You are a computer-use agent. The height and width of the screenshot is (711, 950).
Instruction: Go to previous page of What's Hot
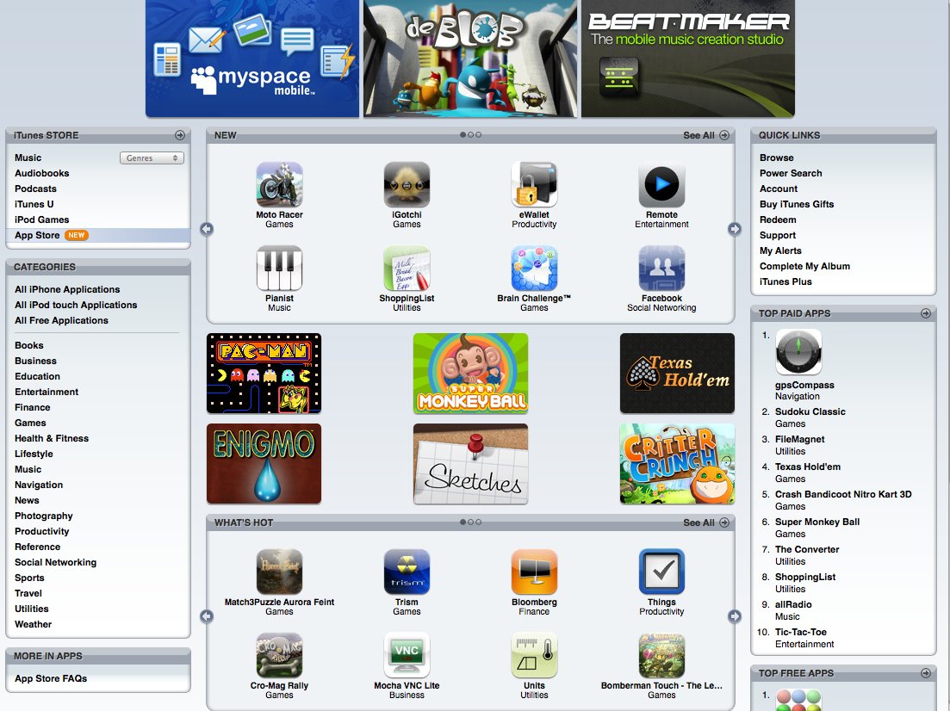[x=207, y=616]
